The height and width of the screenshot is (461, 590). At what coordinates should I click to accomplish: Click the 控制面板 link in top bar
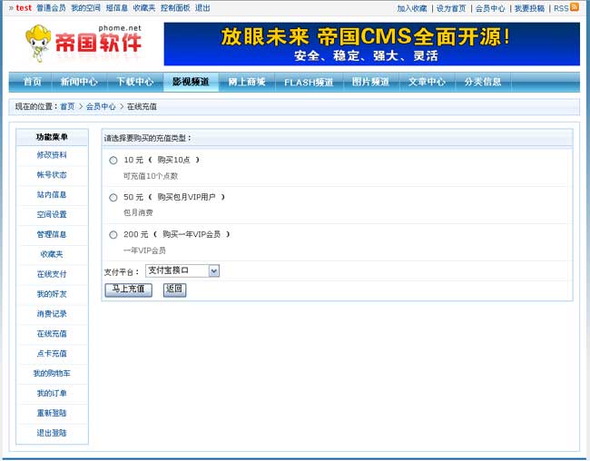tap(175, 7)
